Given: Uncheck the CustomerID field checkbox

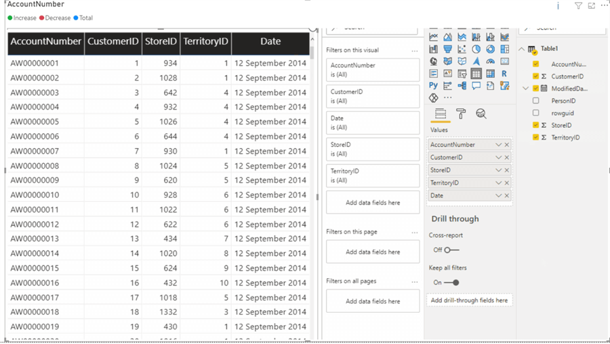Looking at the screenshot, I should (x=535, y=77).
